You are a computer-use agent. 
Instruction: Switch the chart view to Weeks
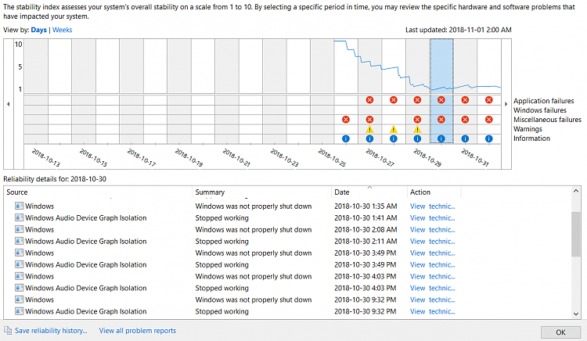(x=62, y=30)
